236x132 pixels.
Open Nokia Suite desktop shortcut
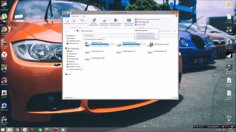4,107
